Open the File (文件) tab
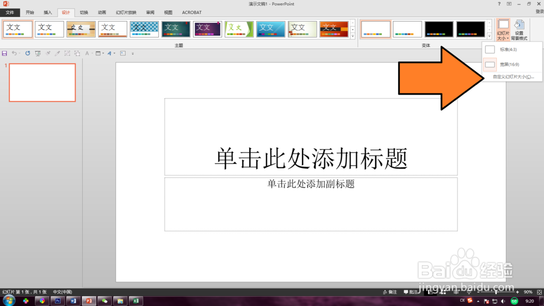 pos(10,13)
